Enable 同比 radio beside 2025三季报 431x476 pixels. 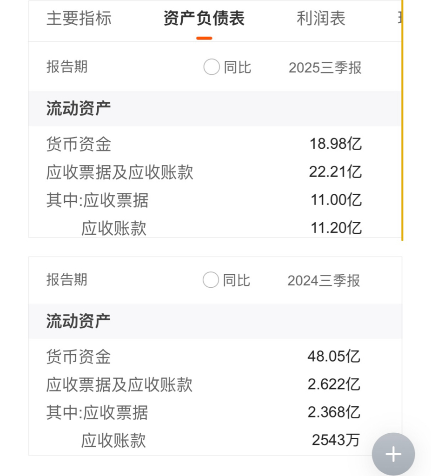212,67
